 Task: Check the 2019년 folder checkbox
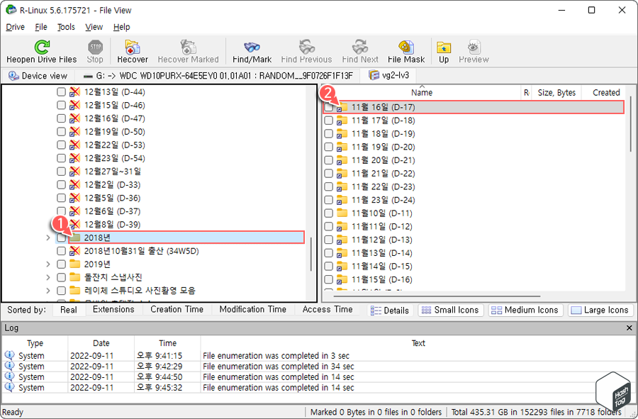[61, 264]
